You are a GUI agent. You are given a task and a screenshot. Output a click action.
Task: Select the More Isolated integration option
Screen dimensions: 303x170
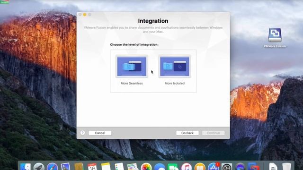(x=175, y=66)
